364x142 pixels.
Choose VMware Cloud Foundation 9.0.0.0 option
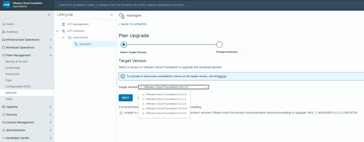pos(166,108)
